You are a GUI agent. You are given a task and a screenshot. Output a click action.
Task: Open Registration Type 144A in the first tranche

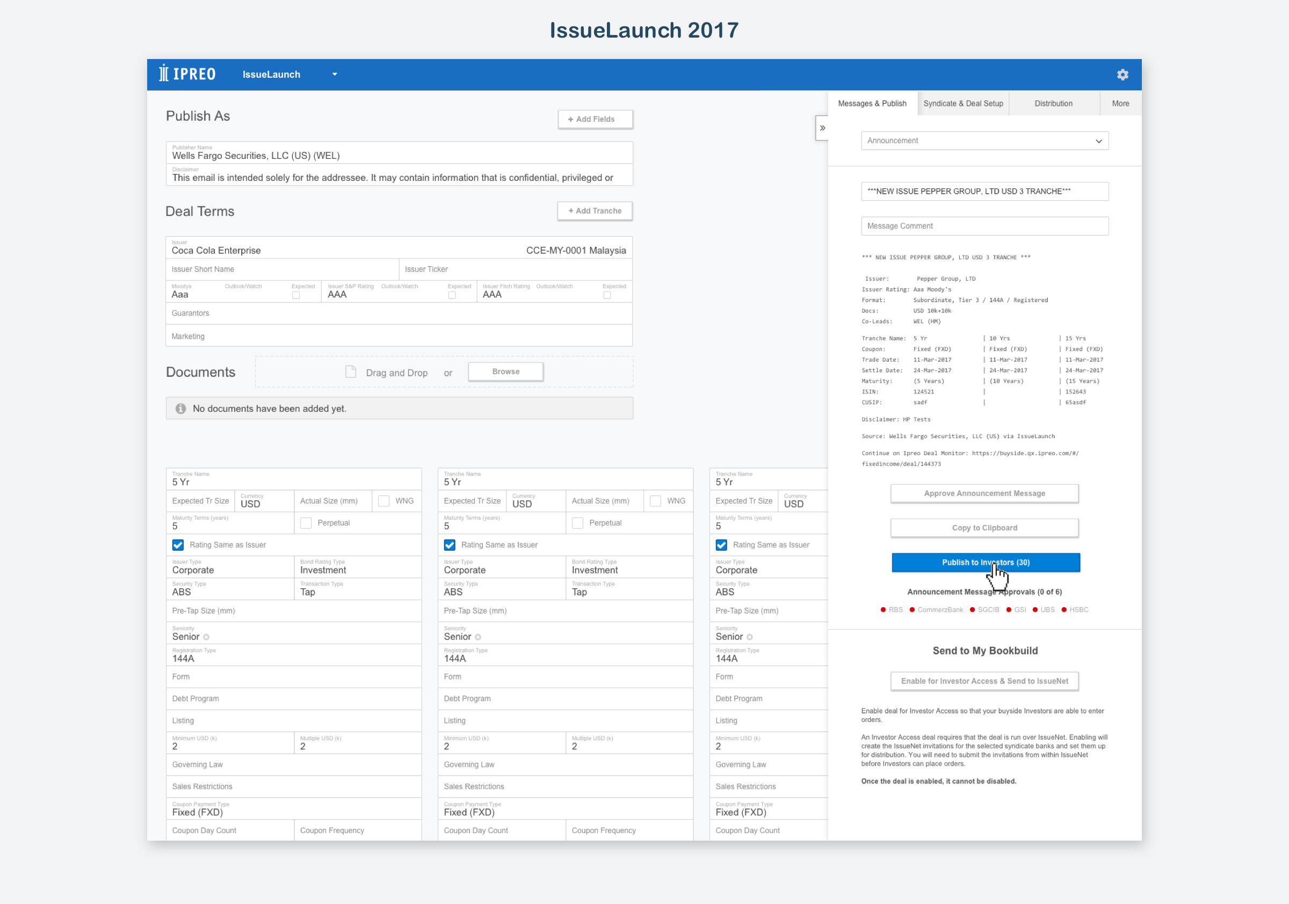point(294,655)
